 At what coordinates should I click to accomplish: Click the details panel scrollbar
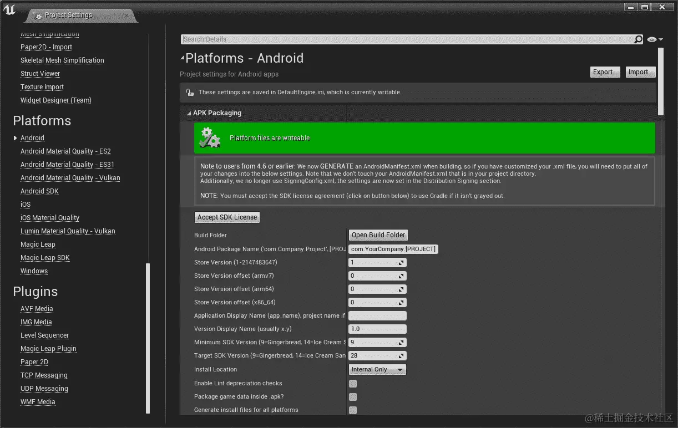tap(660, 81)
